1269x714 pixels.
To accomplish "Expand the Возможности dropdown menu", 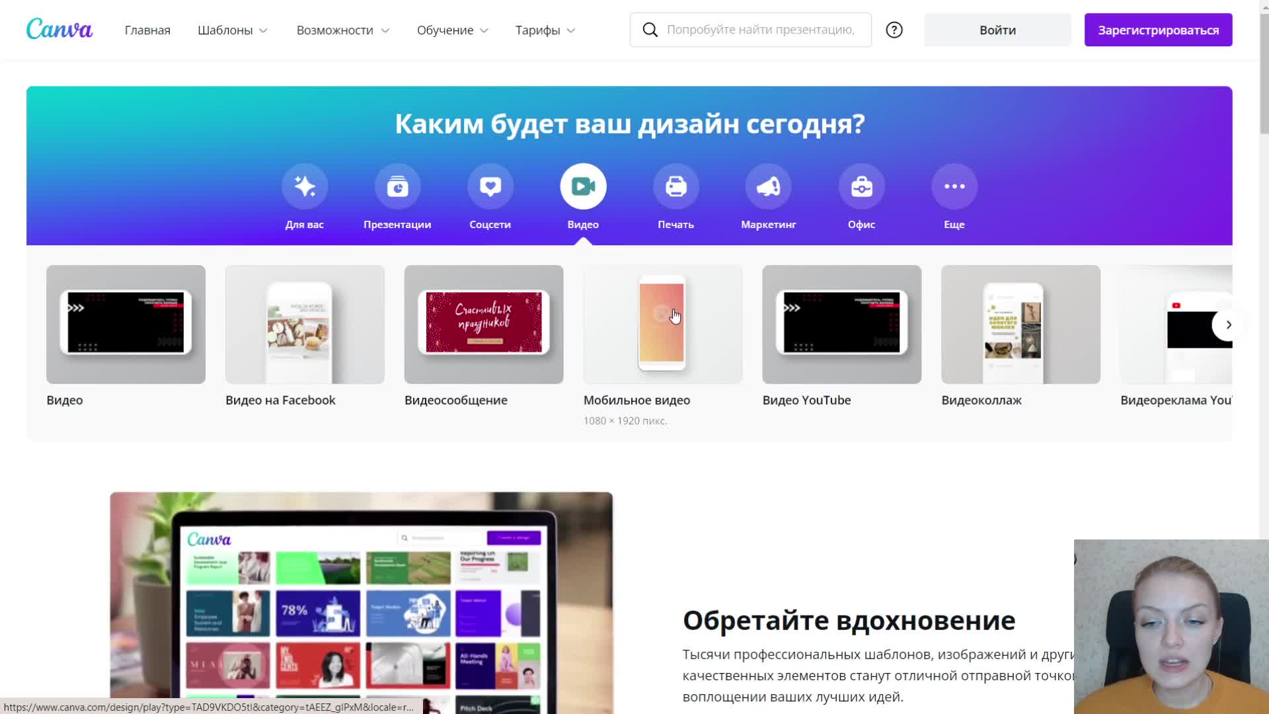I will [x=343, y=30].
